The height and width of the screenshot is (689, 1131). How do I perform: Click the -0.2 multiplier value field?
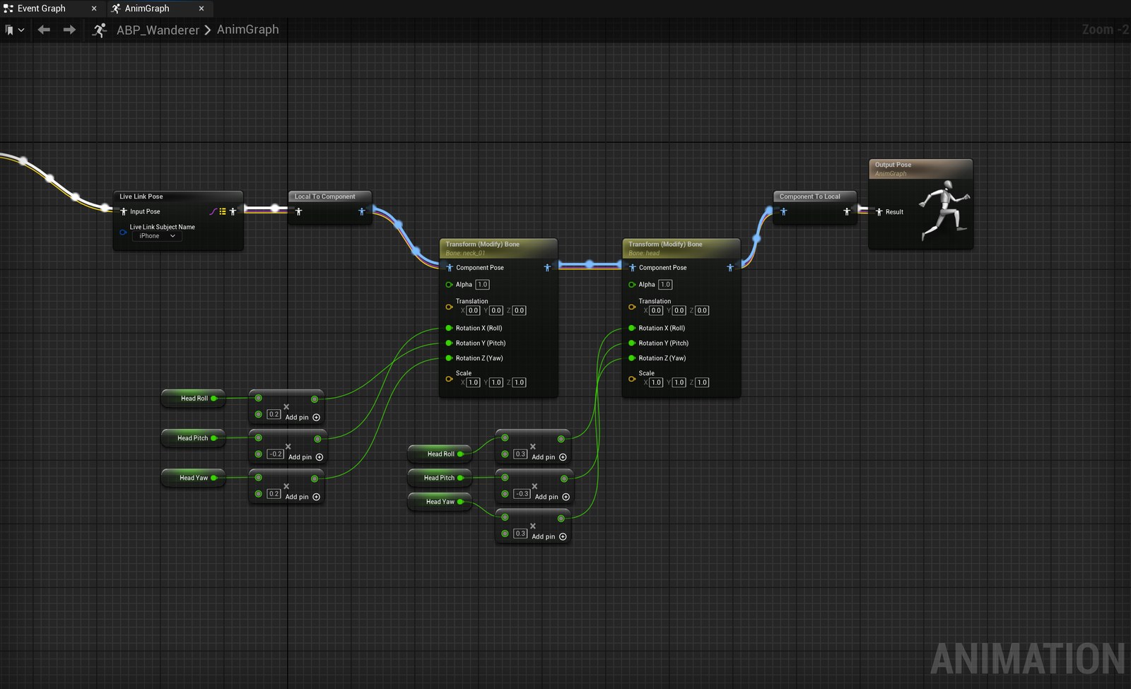pyautogui.click(x=276, y=454)
